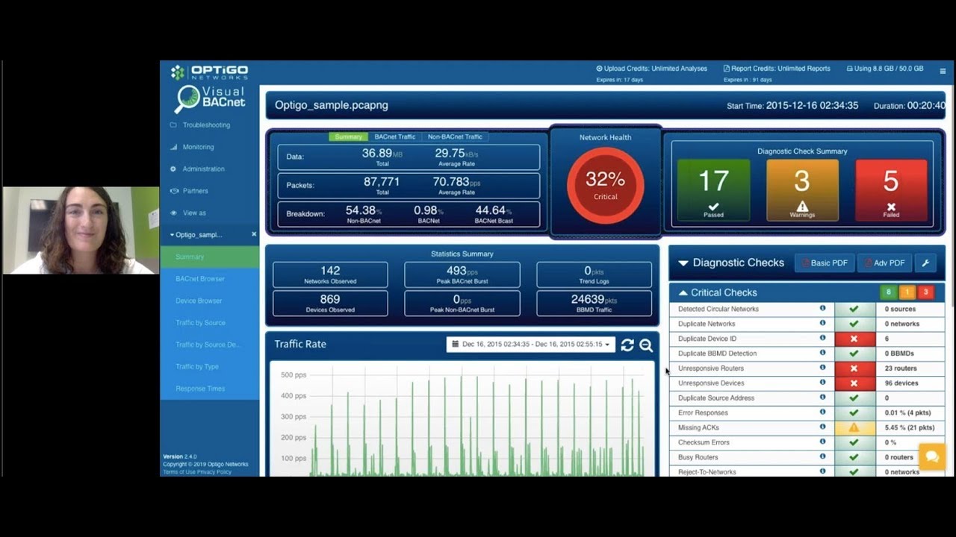Click info icon beside Unresponsive Routers

pos(822,368)
